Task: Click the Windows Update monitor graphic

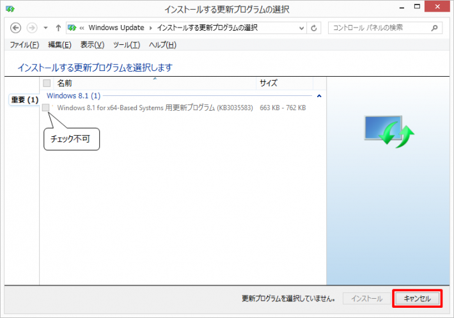Action: 389,131
